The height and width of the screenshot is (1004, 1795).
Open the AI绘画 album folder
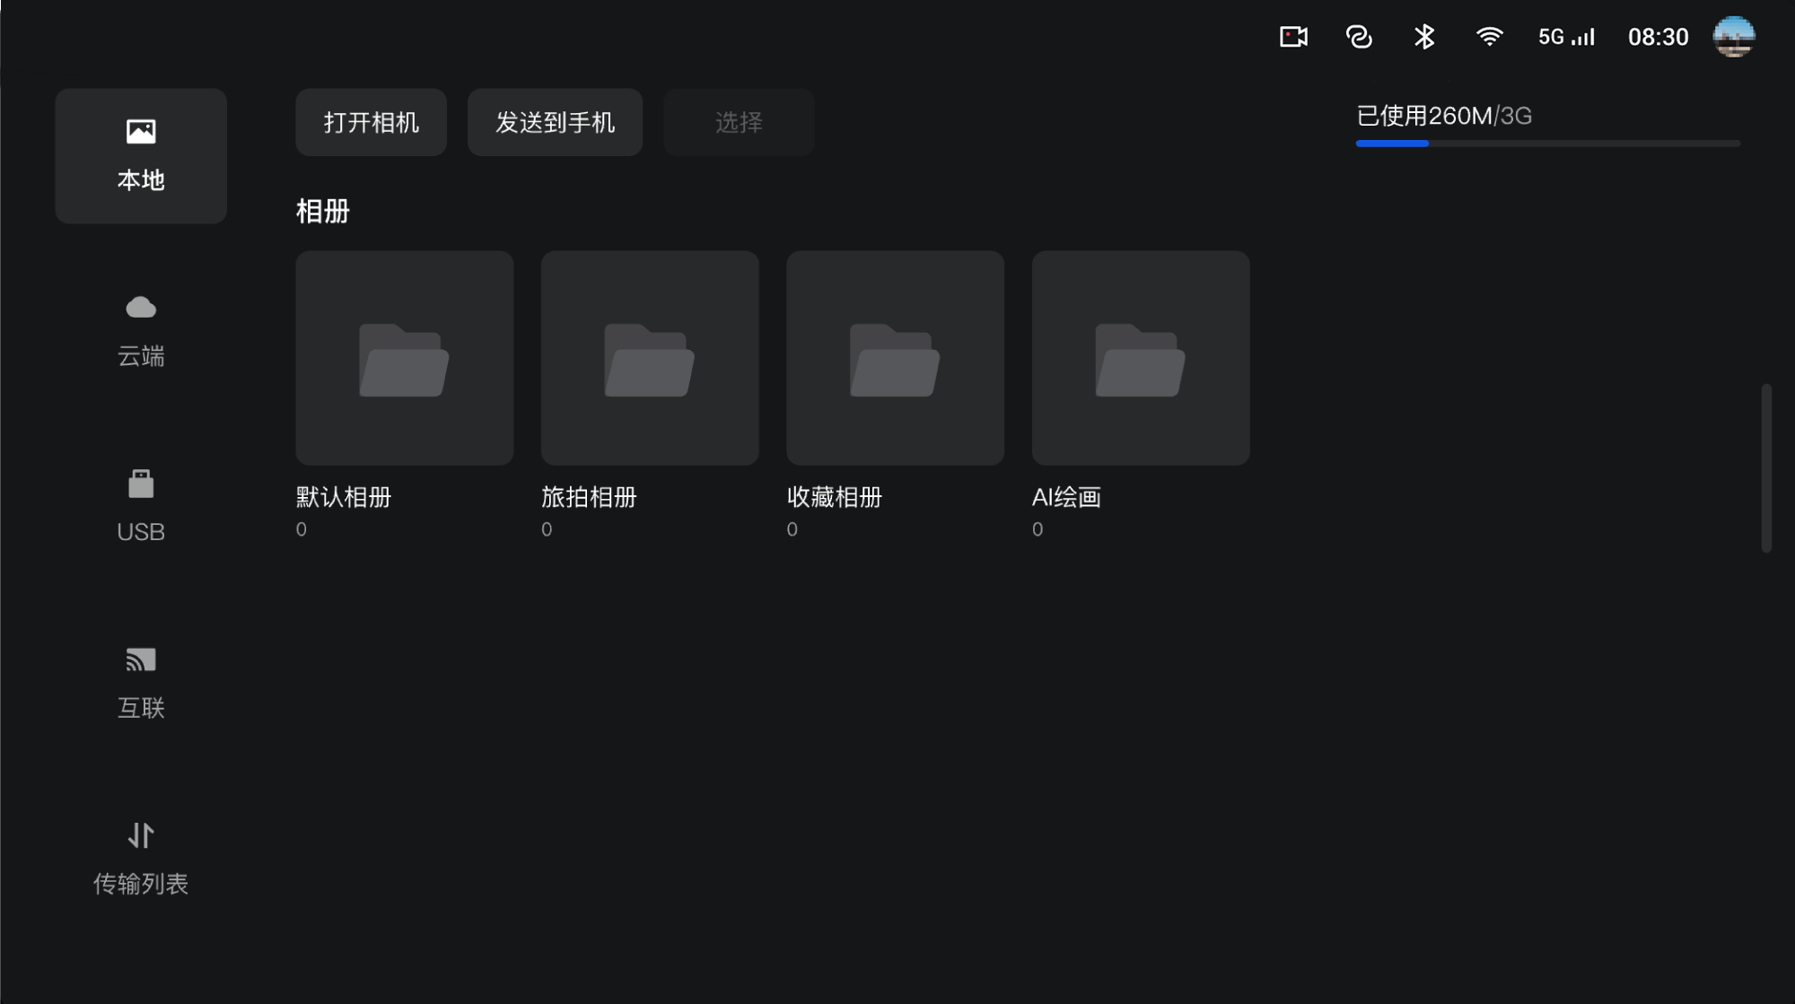1140,358
